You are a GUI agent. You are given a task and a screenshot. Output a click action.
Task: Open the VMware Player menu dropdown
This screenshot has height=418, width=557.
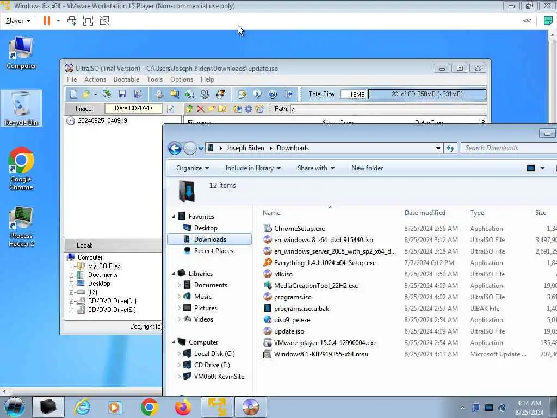click(18, 21)
